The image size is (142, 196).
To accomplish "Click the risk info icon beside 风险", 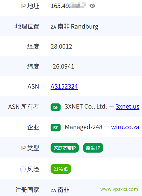I will point(23,169).
